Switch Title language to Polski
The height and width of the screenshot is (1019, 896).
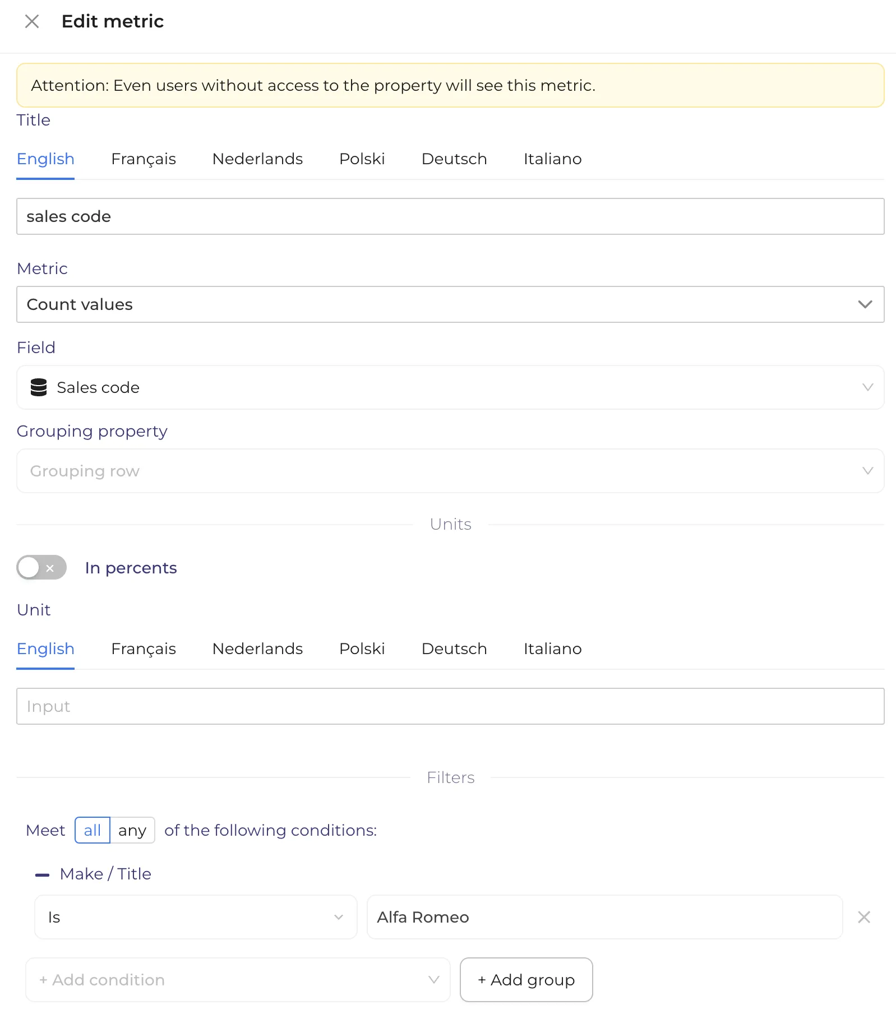(x=362, y=159)
